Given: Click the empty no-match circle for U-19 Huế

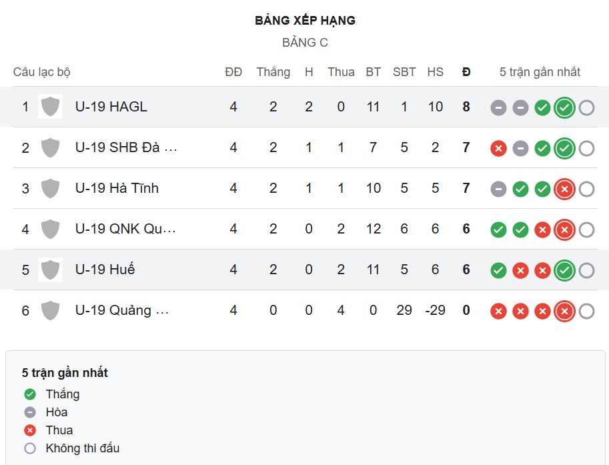Looking at the screenshot, I should 586,270.
